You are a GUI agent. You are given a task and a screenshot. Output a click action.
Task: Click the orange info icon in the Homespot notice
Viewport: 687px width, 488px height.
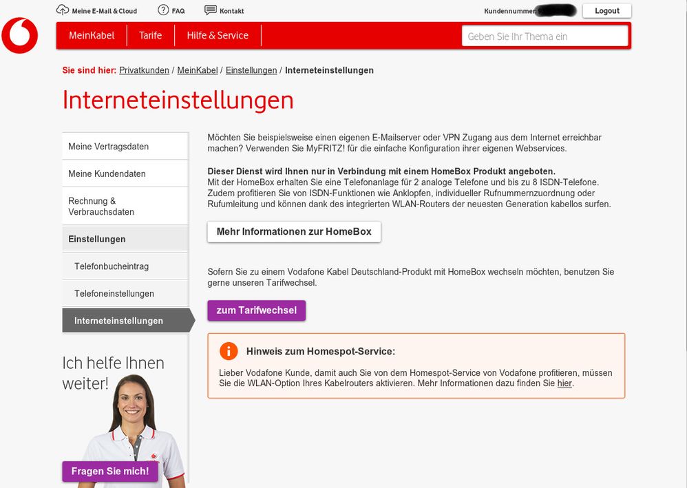[229, 351]
